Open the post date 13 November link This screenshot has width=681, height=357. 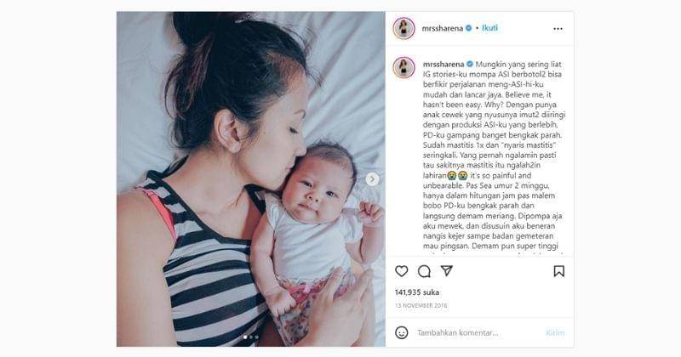(421, 306)
